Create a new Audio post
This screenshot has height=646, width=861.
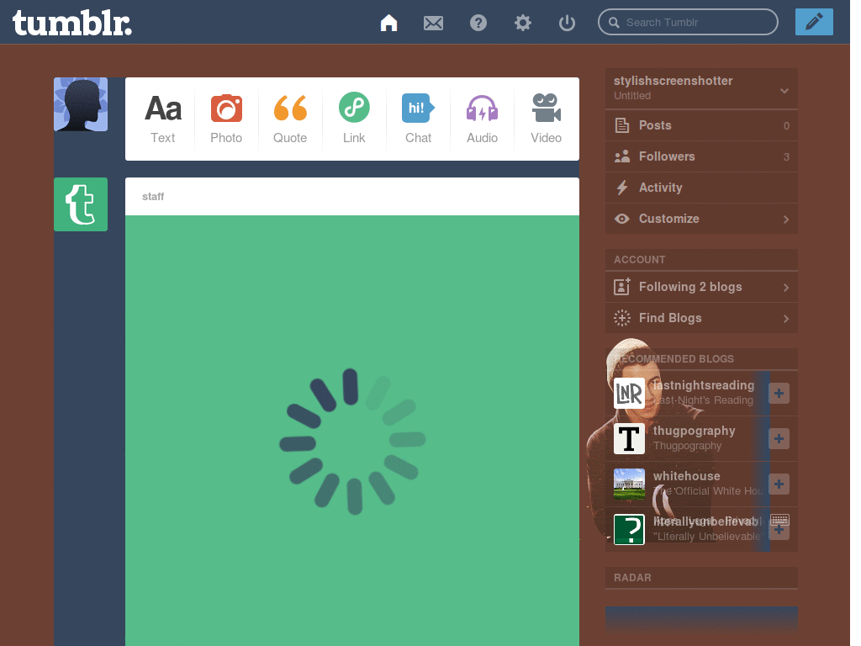[x=482, y=119]
